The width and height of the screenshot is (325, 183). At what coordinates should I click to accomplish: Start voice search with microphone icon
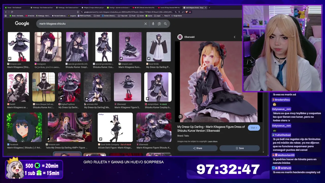pyautogui.click(x=153, y=24)
